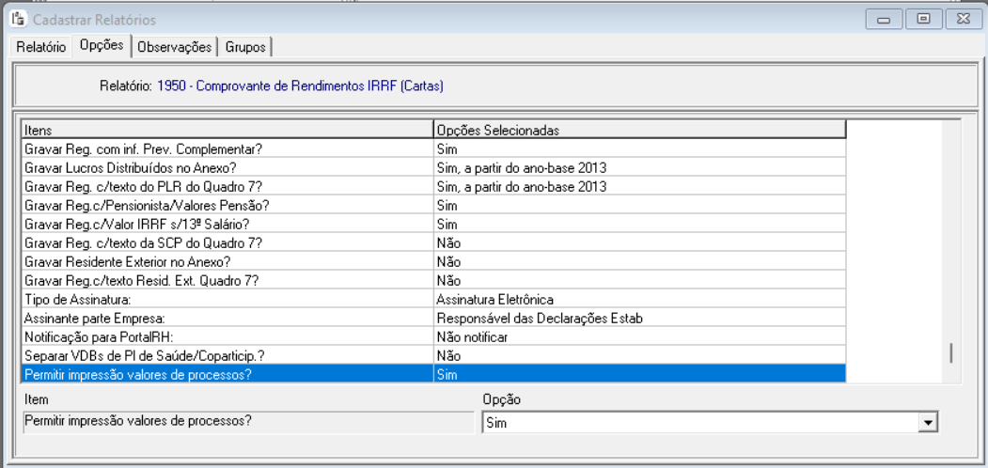This screenshot has height=468, width=988.
Task: Select the Grupos tab
Action: (x=245, y=47)
